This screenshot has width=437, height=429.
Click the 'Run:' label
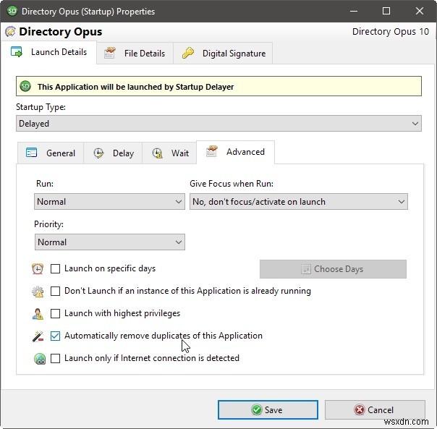click(x=45, y=184)
